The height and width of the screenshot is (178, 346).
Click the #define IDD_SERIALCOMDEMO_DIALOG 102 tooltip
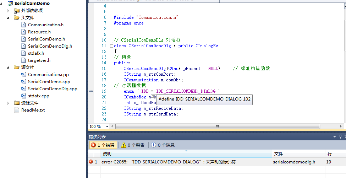(204, 99)
